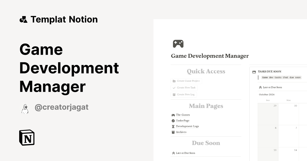The height and width of the screenshot is (161, 307).
Task: Click the Notion N logo
Action: click(27, 138)
